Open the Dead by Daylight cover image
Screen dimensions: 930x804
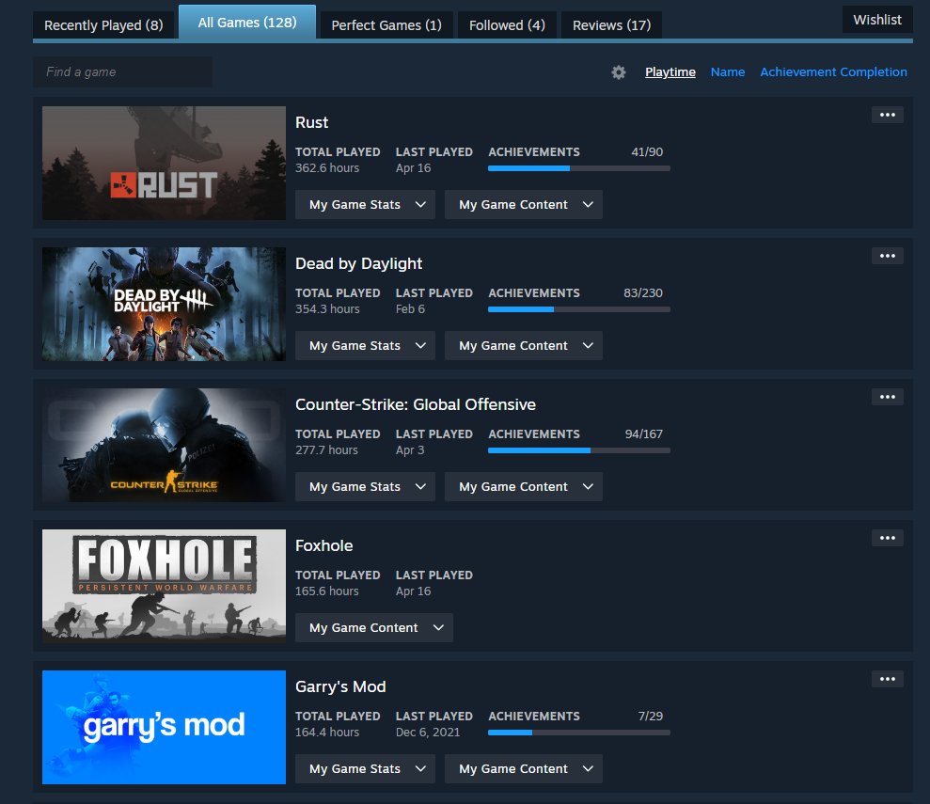tap(164, 304)
